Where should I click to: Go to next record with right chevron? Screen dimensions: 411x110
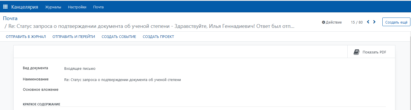(x=374, y=22)
